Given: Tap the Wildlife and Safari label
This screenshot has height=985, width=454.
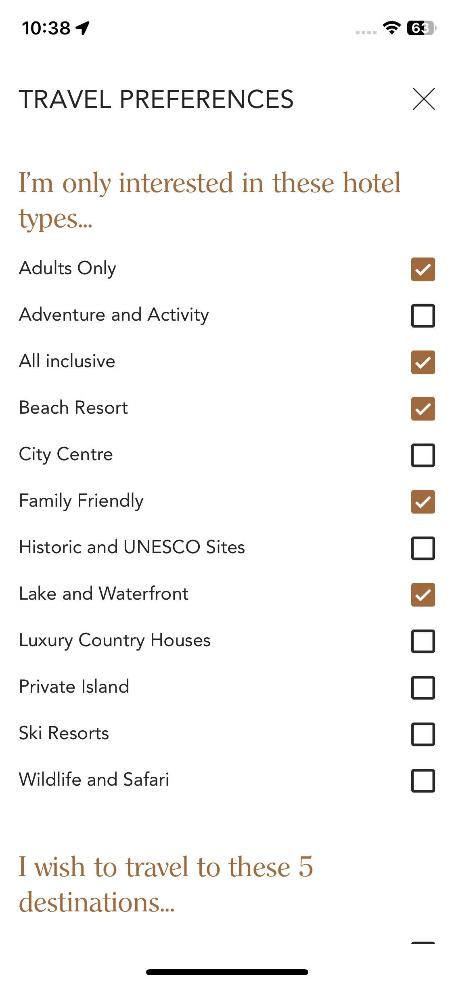Looking at the screenshot, I should click(x=94, y=780).
